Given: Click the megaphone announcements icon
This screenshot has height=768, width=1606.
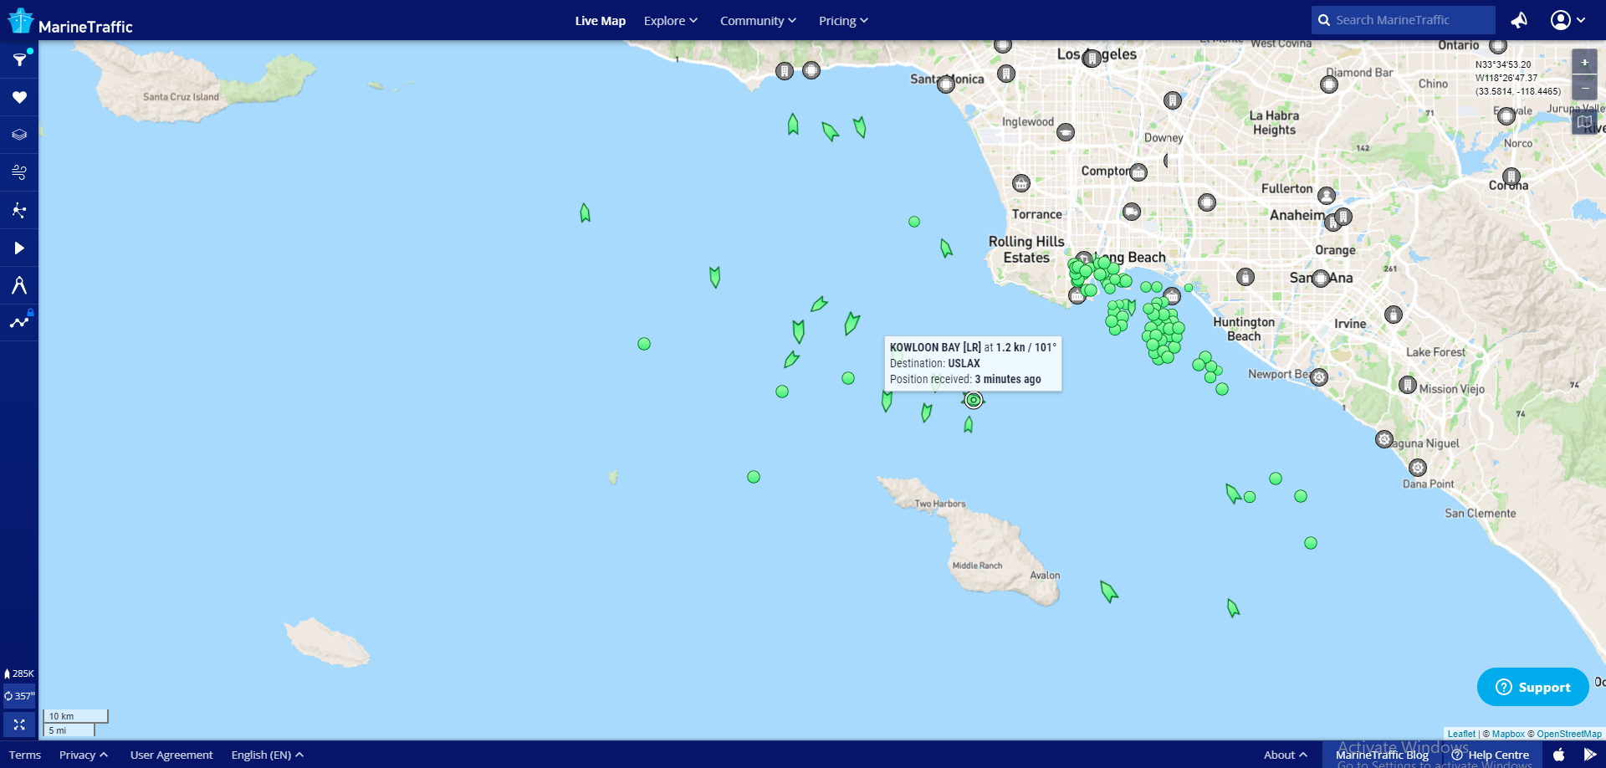Looking at the screenshot, I should tap(1519, 20).
